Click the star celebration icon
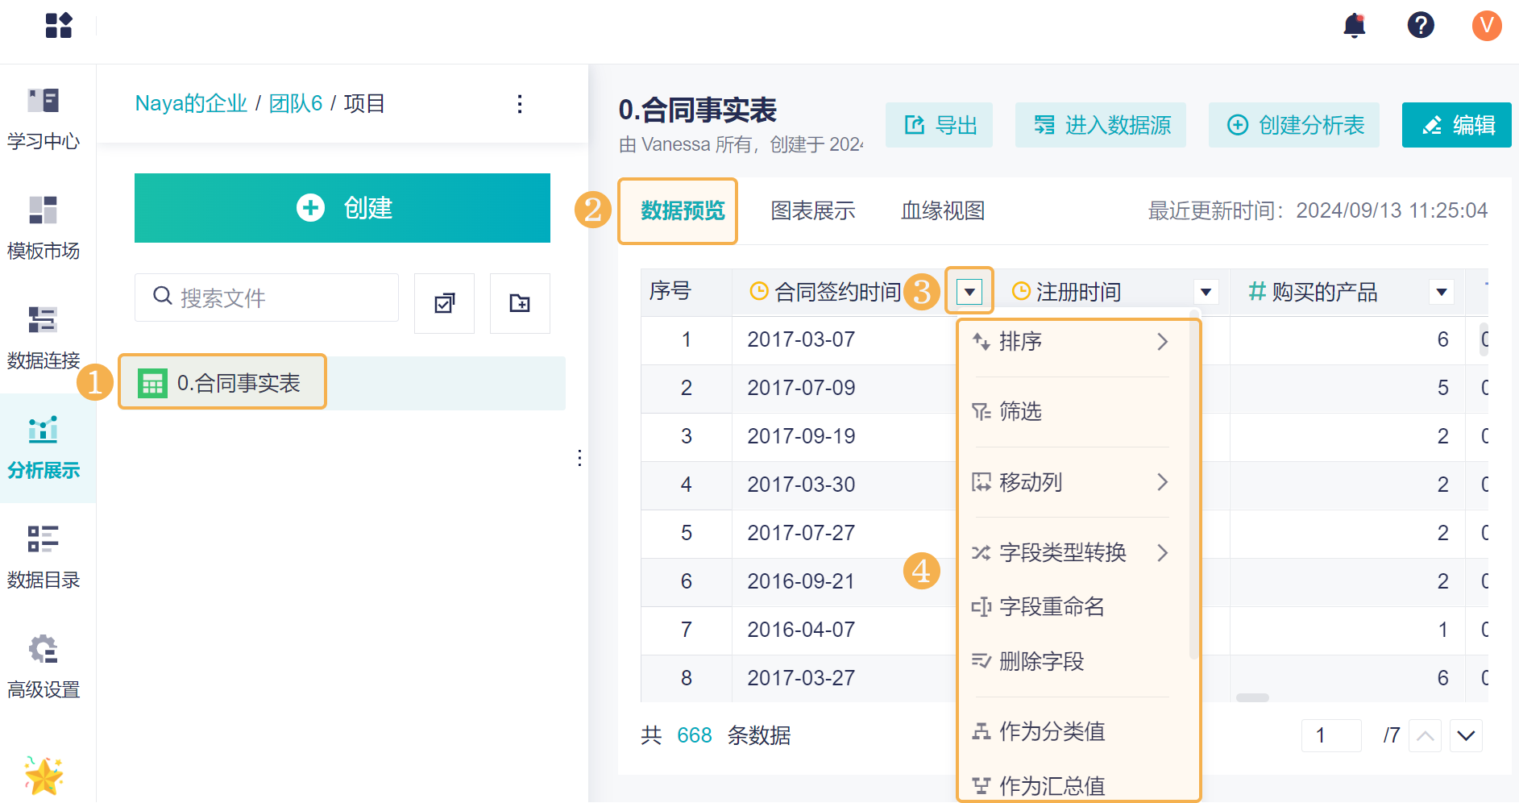The image size is (1519, 803). coord(44,776)
